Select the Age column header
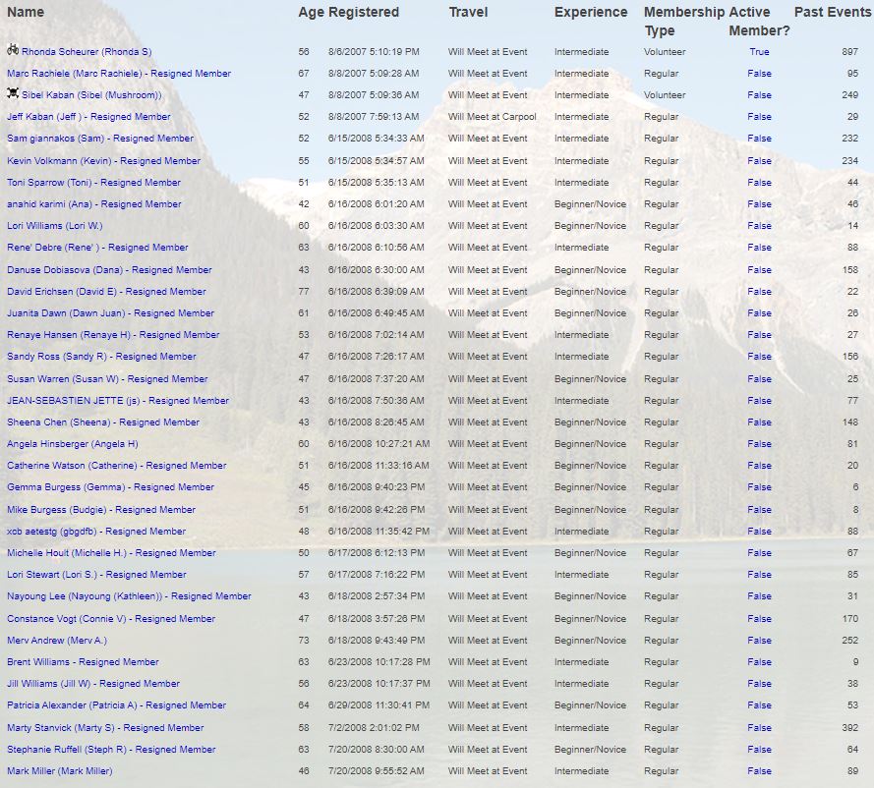 [311, 13]
